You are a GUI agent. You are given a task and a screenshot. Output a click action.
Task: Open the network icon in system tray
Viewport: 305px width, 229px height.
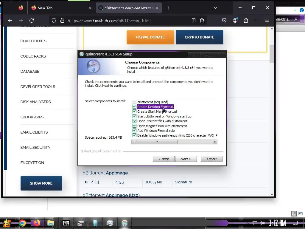tap(255, 223)
